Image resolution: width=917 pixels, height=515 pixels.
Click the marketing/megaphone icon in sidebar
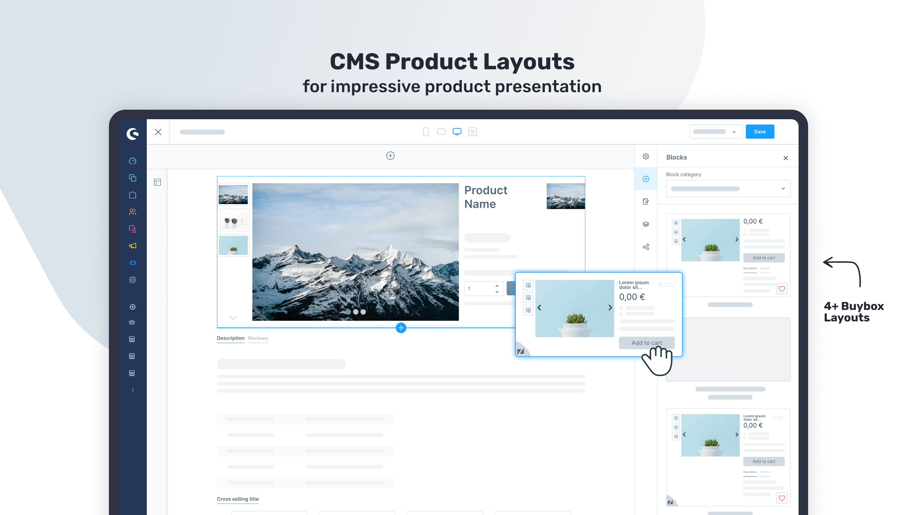(x=133, y=246)
